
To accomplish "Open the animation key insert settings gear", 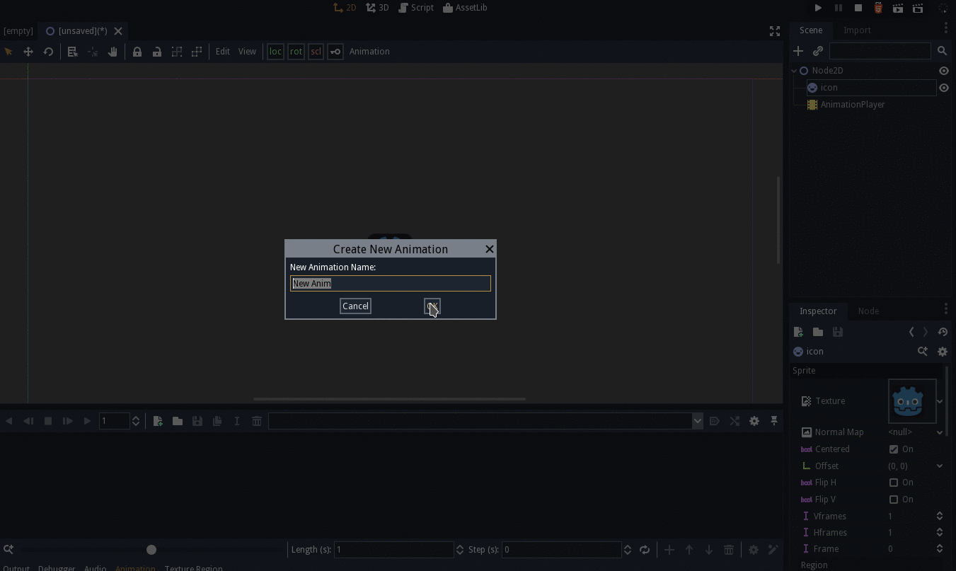I will point(754,421).
